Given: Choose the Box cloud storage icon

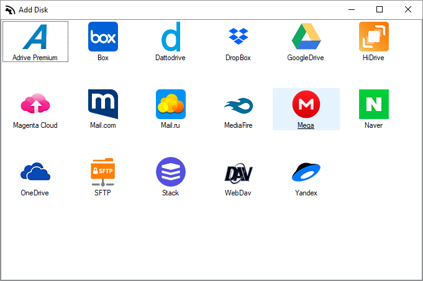Looking at the screenshot, I should coord(103,37).
